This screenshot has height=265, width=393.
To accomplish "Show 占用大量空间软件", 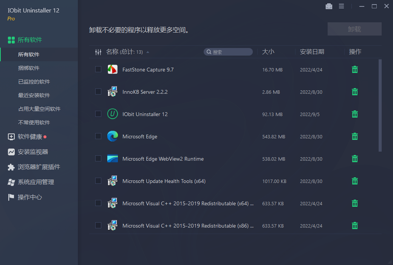I will (39, 109).
